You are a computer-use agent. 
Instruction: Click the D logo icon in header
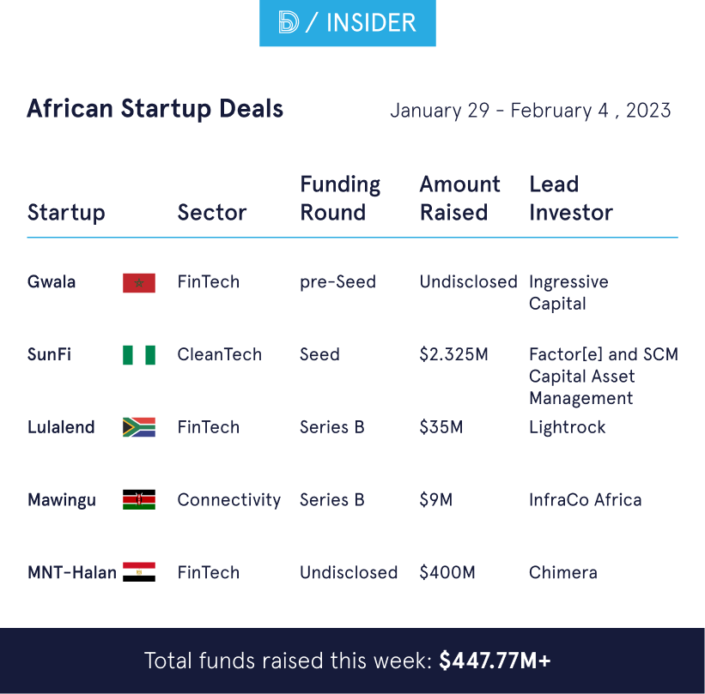coord(289,23)
